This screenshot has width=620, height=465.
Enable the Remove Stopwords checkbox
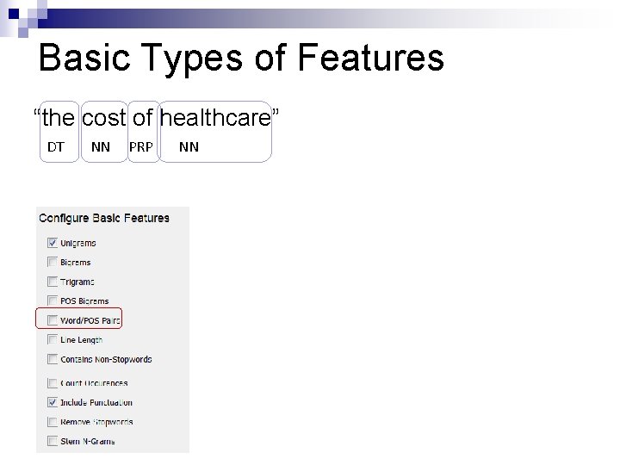[53, 421]
